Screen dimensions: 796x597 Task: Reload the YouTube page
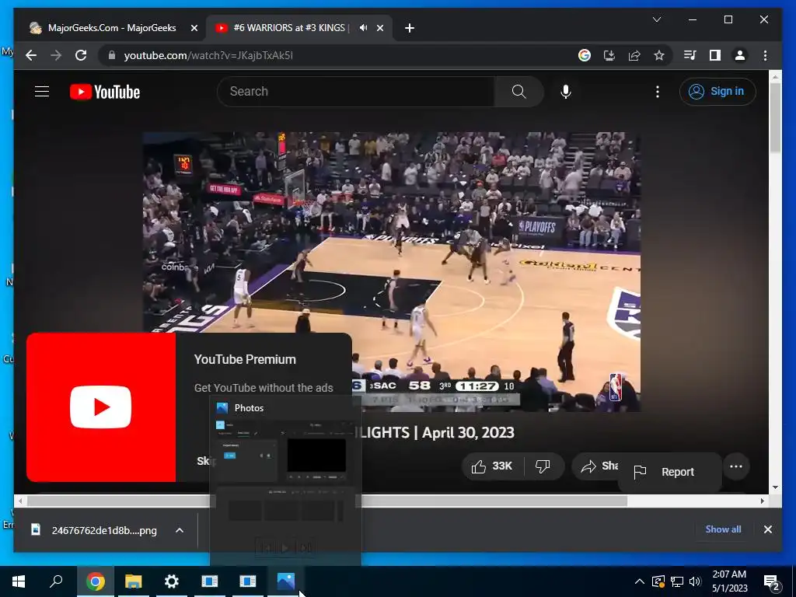pyautogui.click(x=81, y=55)
